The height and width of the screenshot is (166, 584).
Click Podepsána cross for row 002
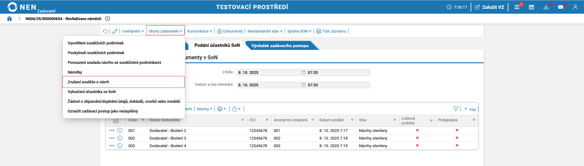point(457,138)
